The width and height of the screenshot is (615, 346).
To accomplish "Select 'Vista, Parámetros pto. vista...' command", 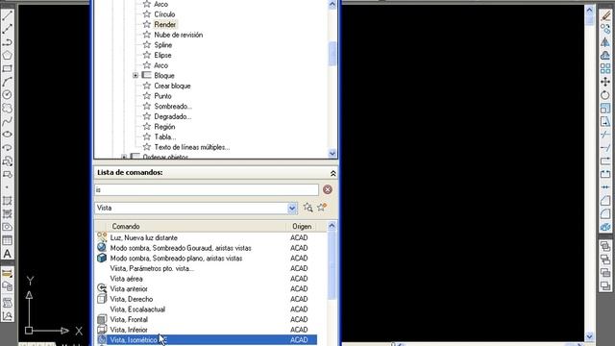I will pos(207,268).
